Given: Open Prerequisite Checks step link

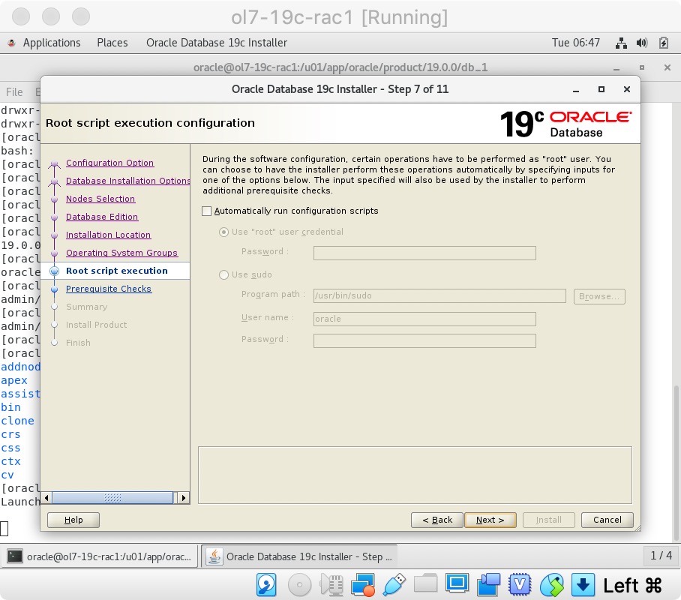Looking at the screenshot, I should coord(109,289).
